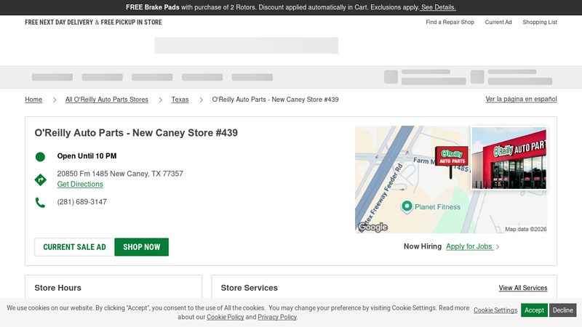Click the Map data ©2026 attribution
This screenshot has height=327, width=582.
tap(525, 229)
